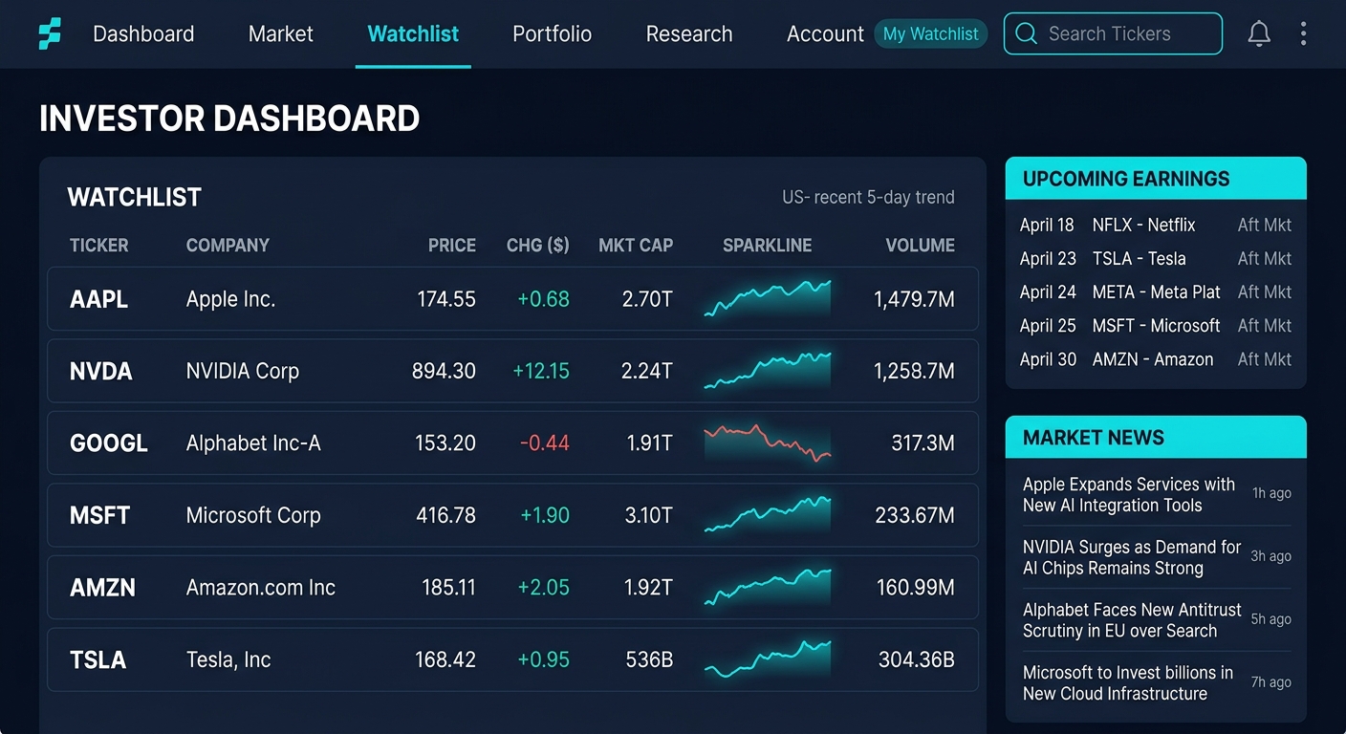Viewport: 1346px width, 734px height.
Task: Click the MSFT sparkline chart
Action: tap(768, 515)
